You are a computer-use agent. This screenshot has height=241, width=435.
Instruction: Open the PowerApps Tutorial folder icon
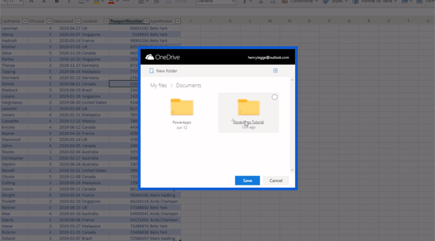pyautogui.click(x=249, y=107)
